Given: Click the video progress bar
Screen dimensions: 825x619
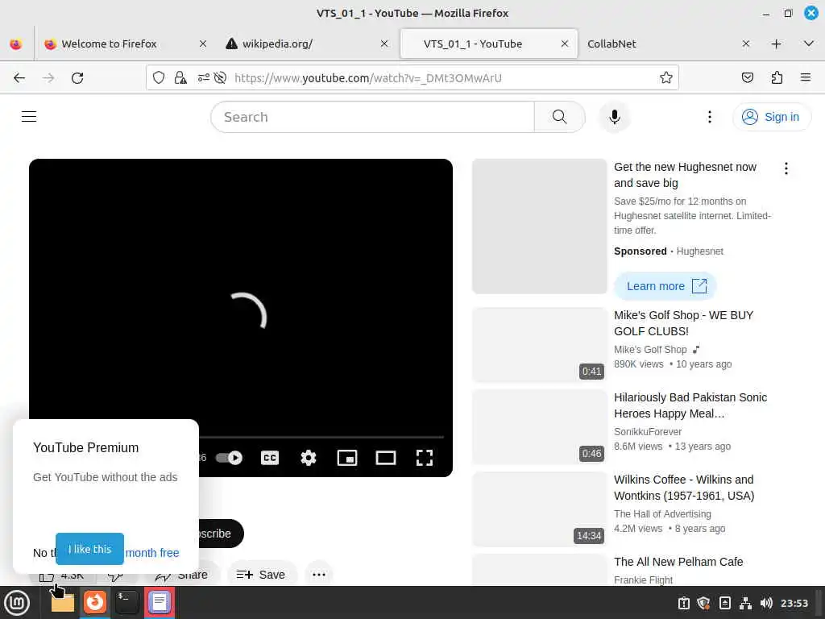Looking at the screenshot, I should coord(321,437).
